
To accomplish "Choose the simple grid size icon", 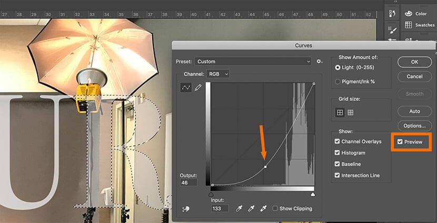I will pyautogui.click(x=340, y=113).
